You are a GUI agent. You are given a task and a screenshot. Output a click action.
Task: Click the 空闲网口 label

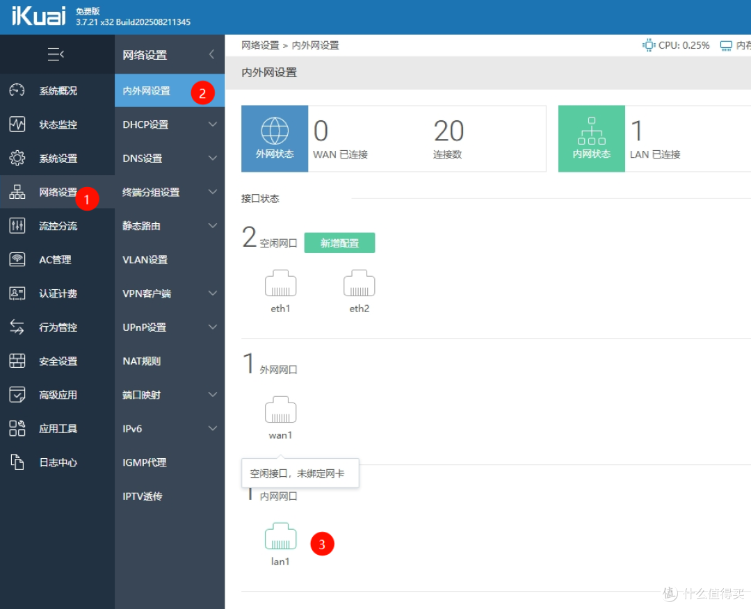[x=278, y=243]
